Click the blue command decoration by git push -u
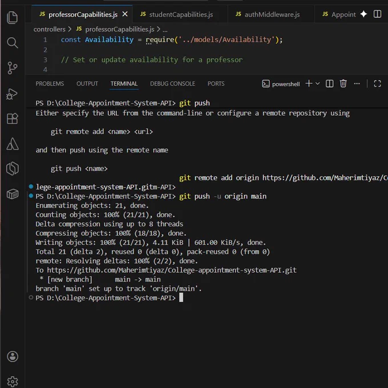 (31, 196)
